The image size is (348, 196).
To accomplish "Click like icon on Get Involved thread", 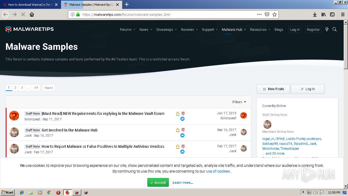I will [182, 135].
